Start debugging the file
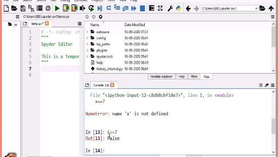 100,8
